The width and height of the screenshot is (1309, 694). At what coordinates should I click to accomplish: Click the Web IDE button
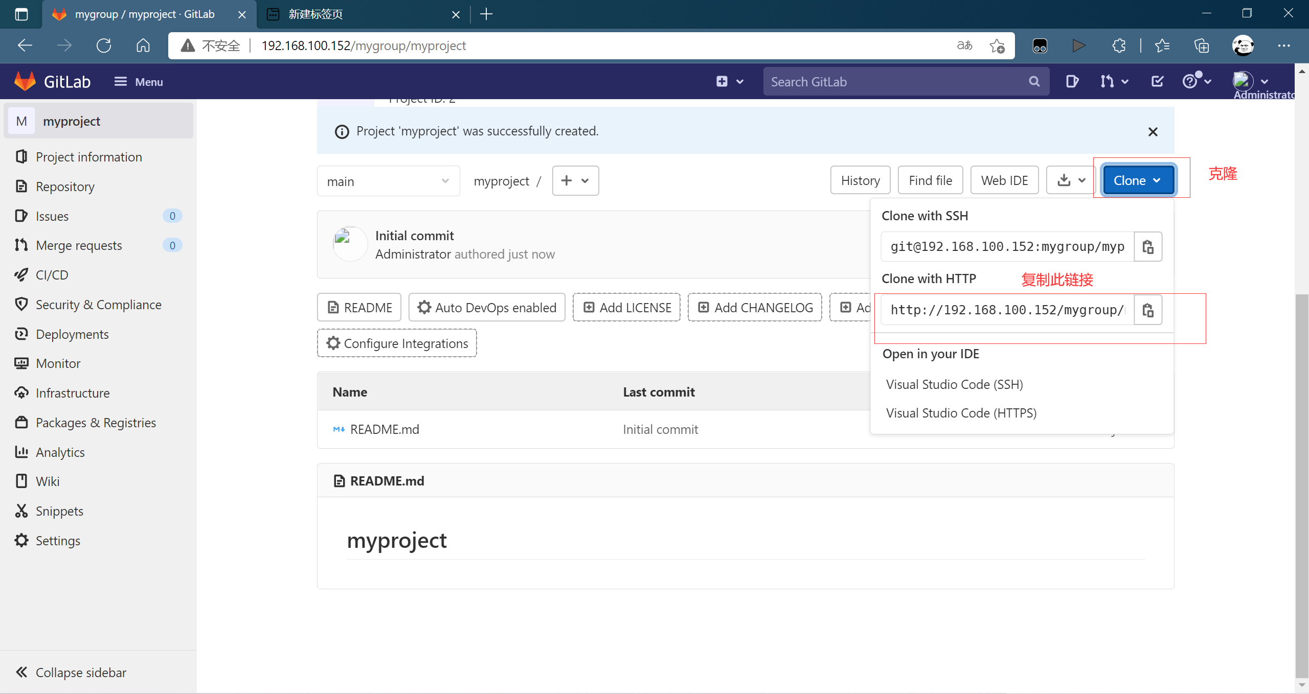tap(1003, 180)
